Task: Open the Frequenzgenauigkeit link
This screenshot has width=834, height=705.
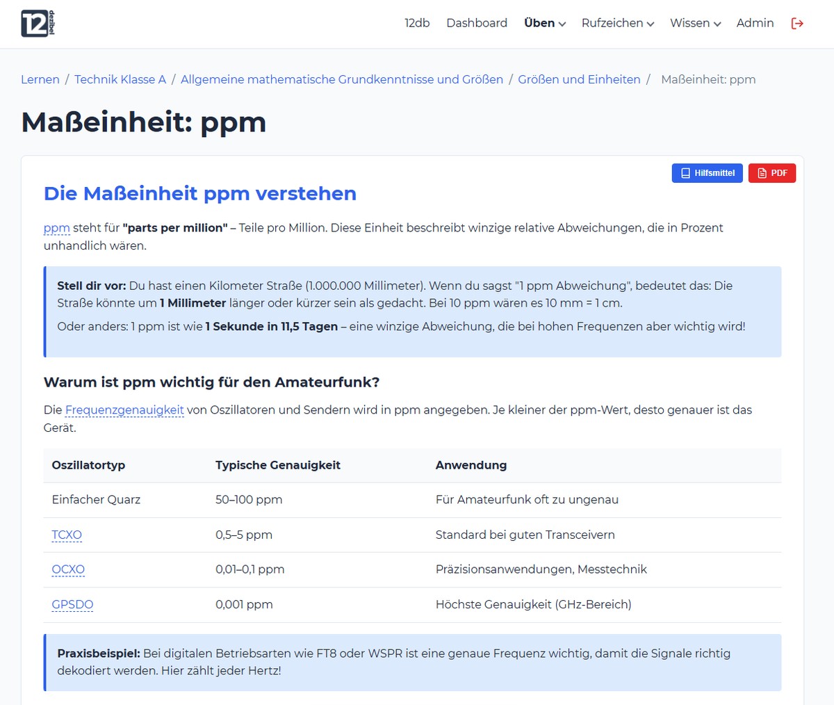Action: (x=124, y=410)
